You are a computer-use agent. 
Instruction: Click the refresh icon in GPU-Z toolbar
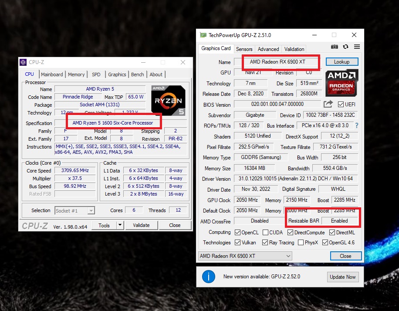pyautogui.click(x=345, y=47)
